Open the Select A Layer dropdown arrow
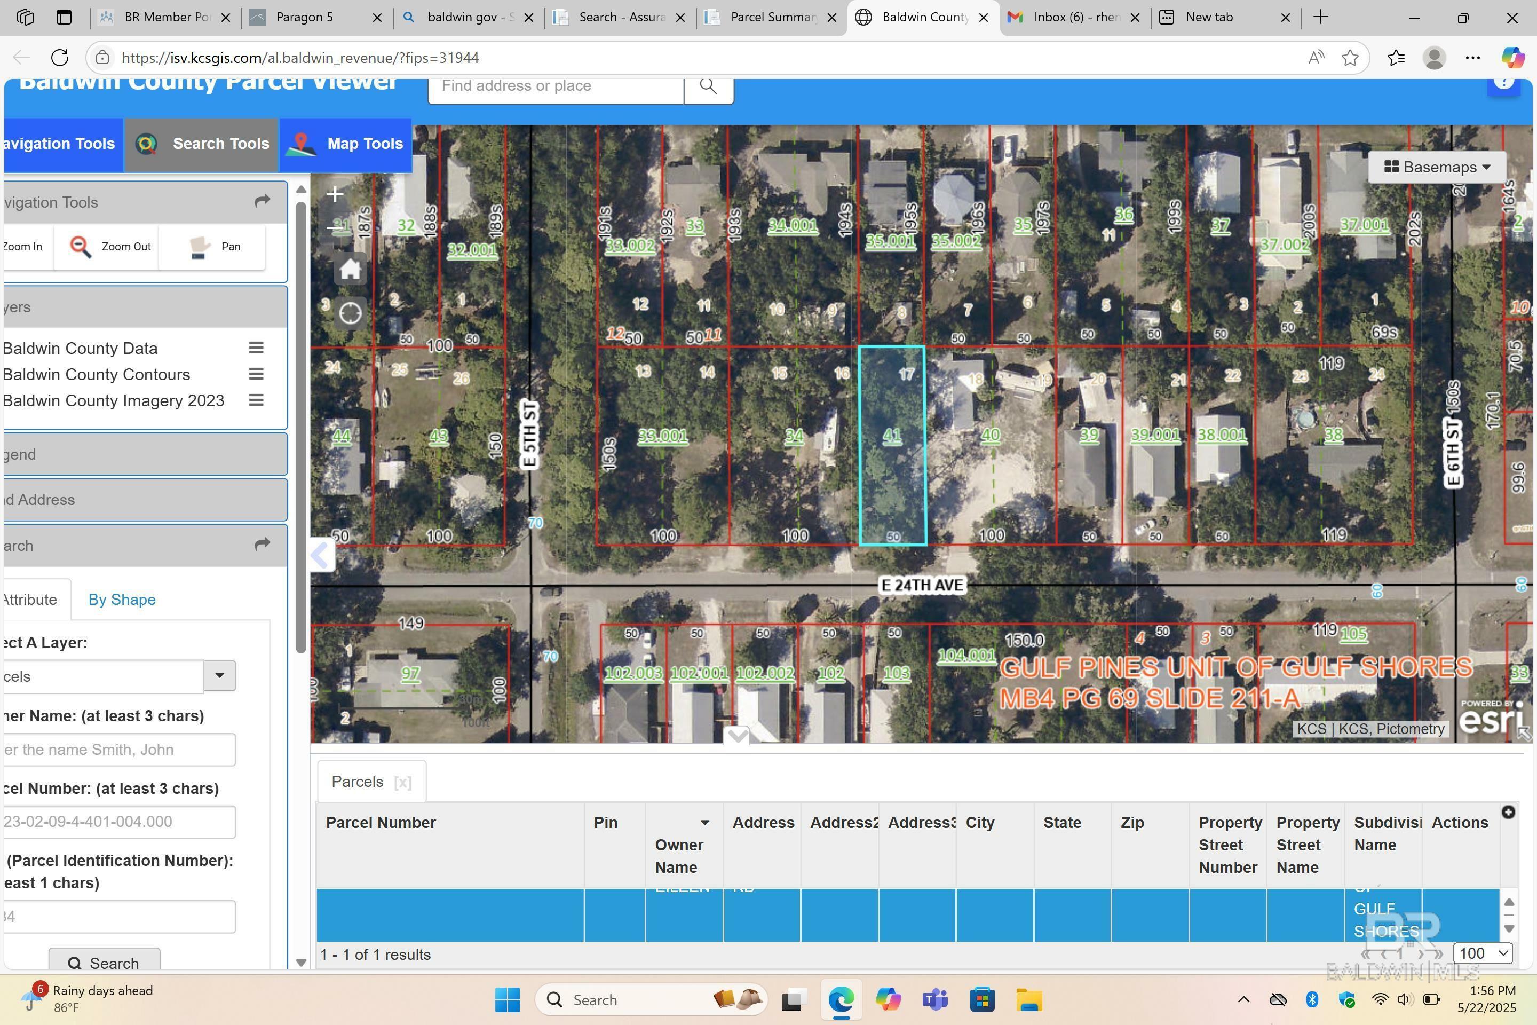 point(219,675)
